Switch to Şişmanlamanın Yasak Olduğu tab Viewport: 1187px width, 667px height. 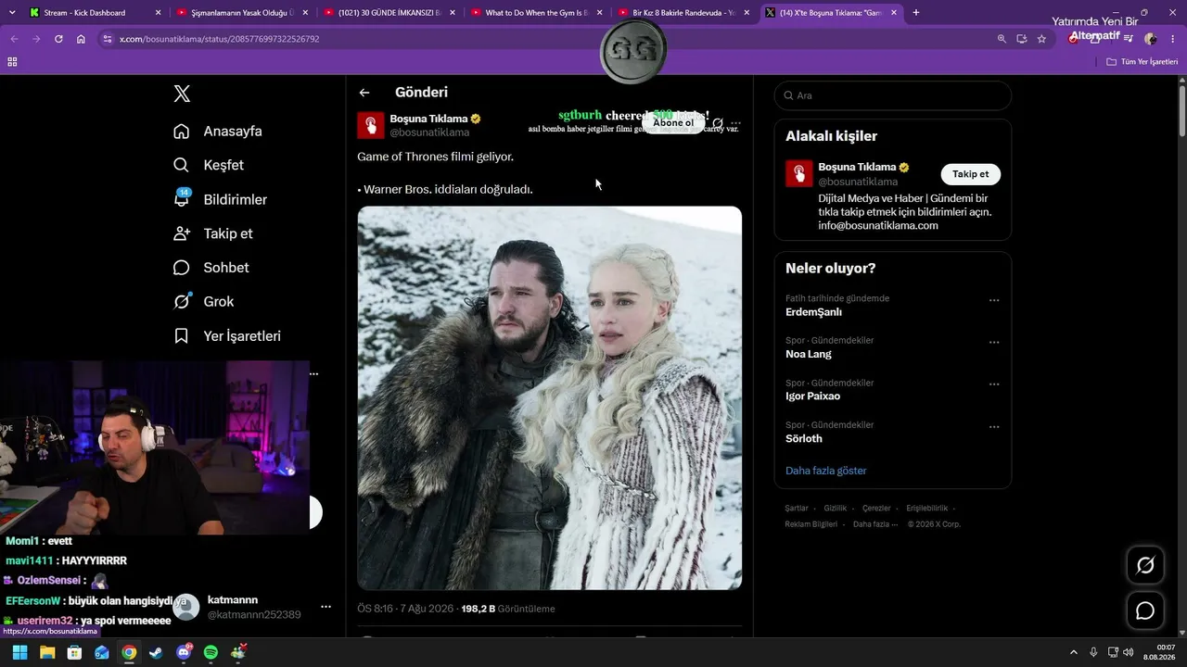click(x=240, y=13)
